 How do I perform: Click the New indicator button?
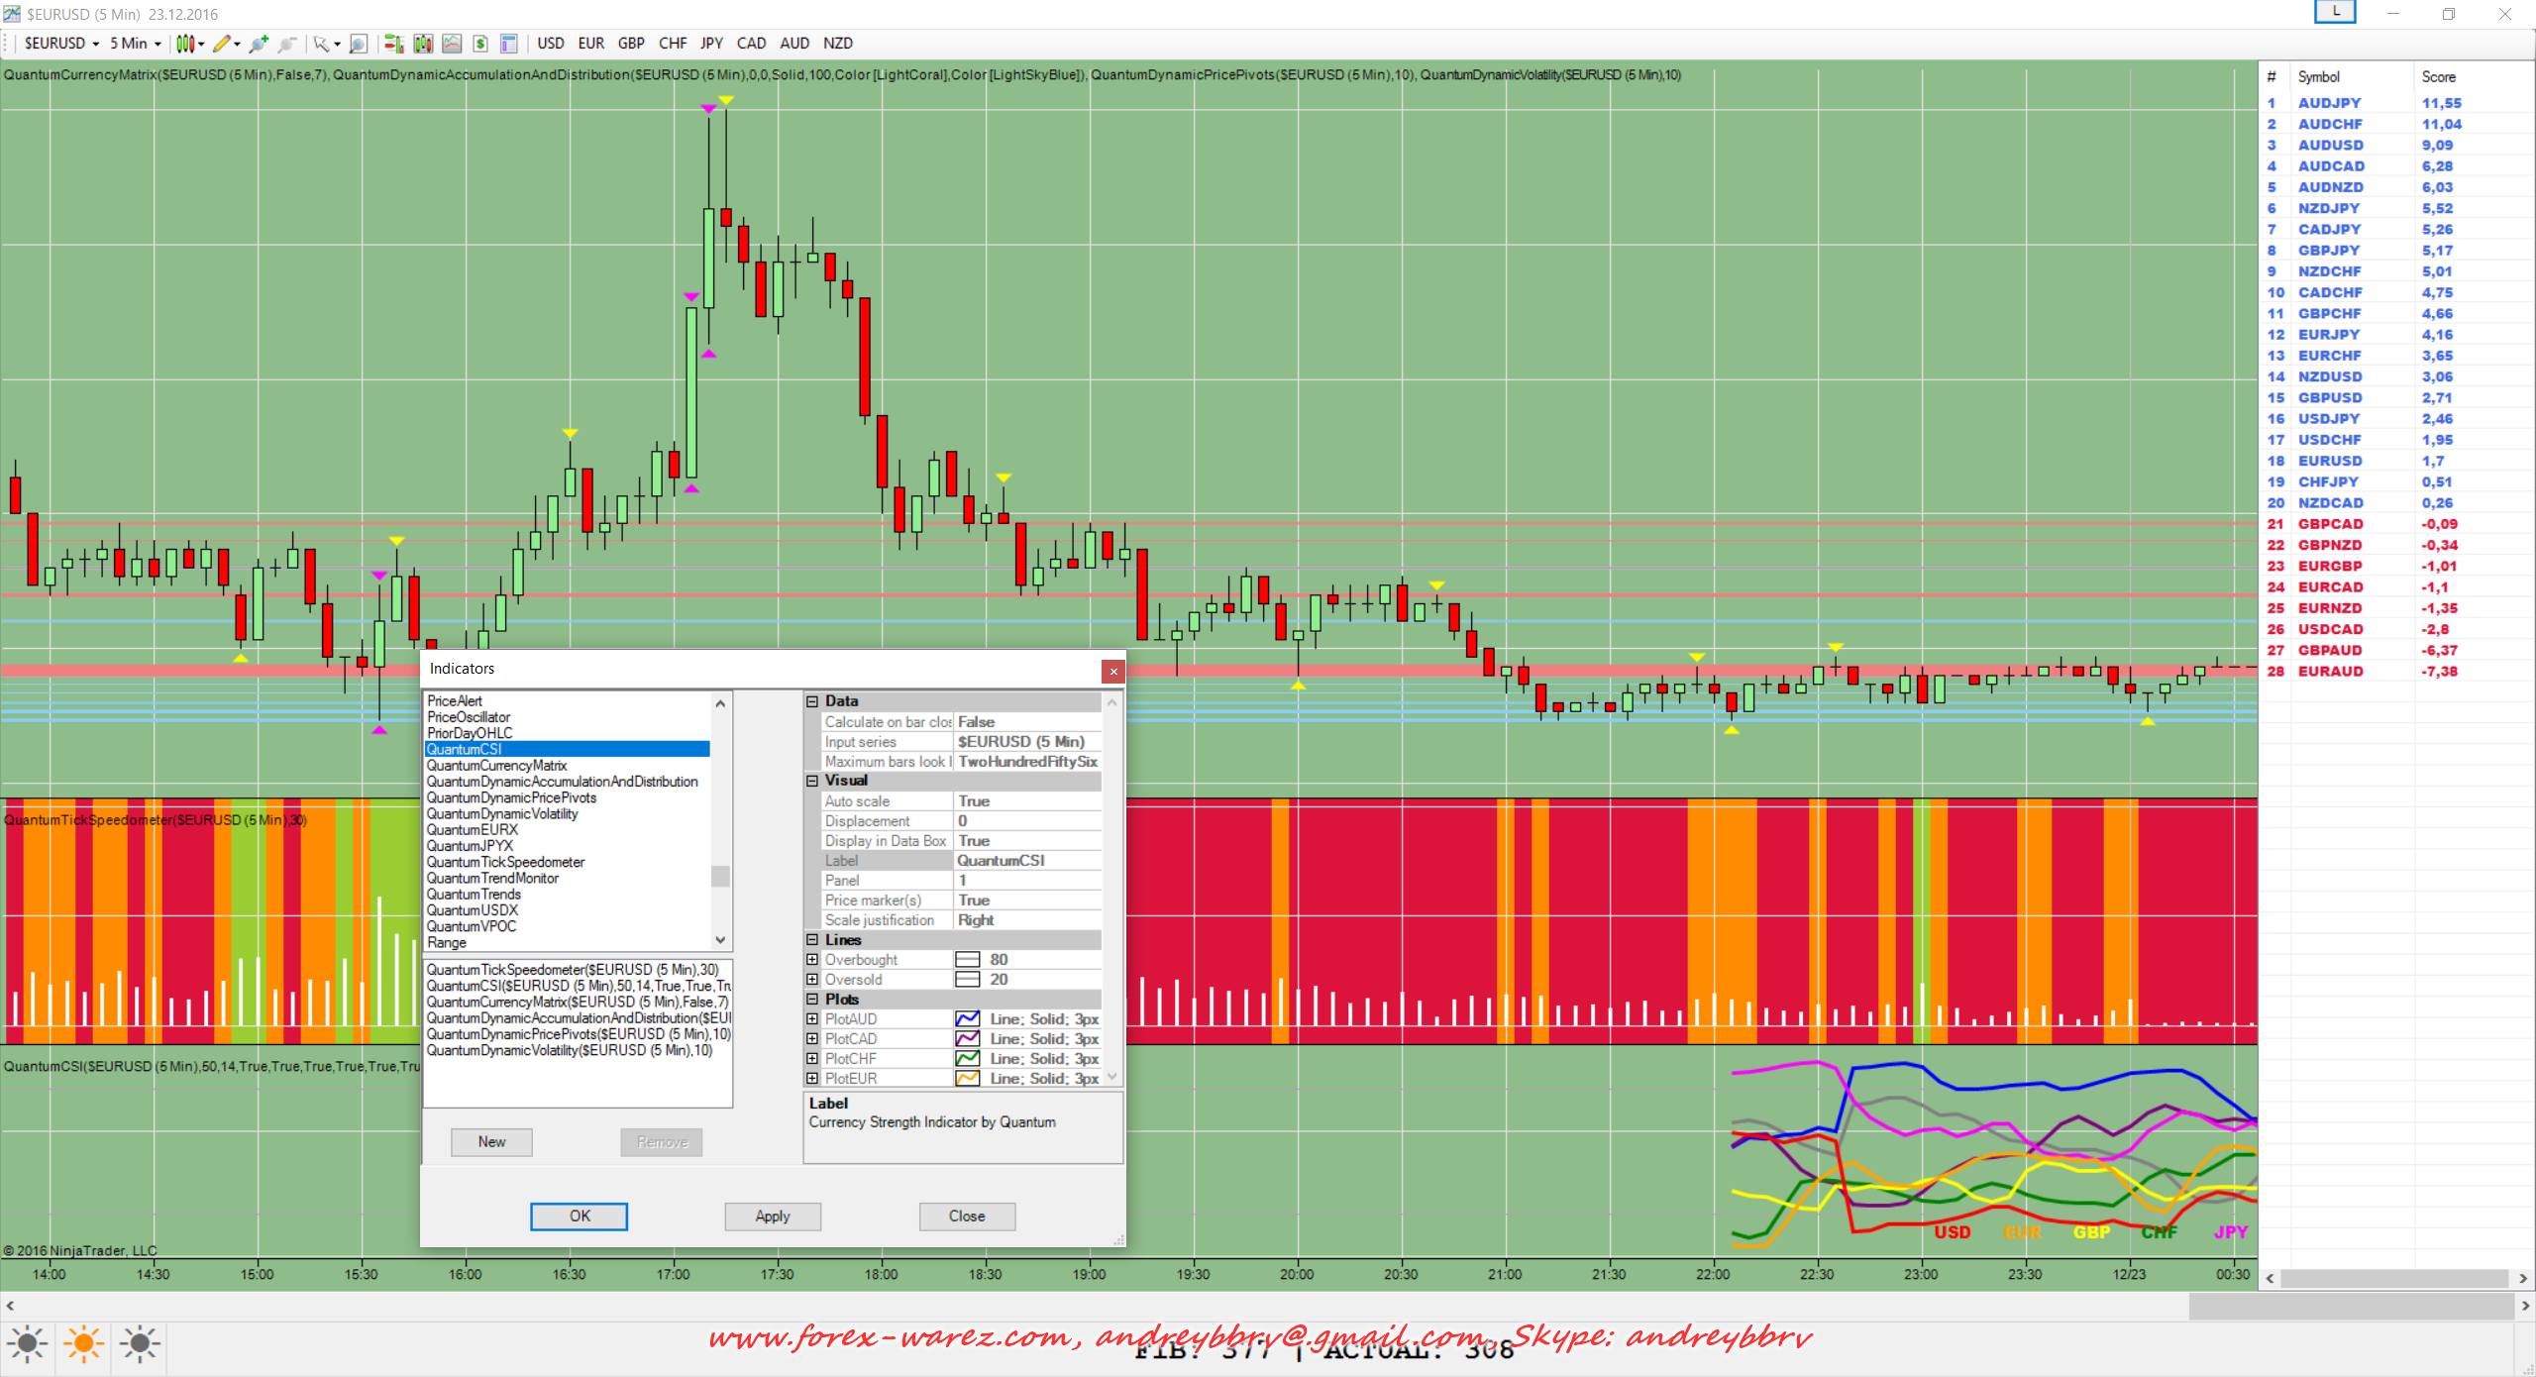pos(491,1142)
